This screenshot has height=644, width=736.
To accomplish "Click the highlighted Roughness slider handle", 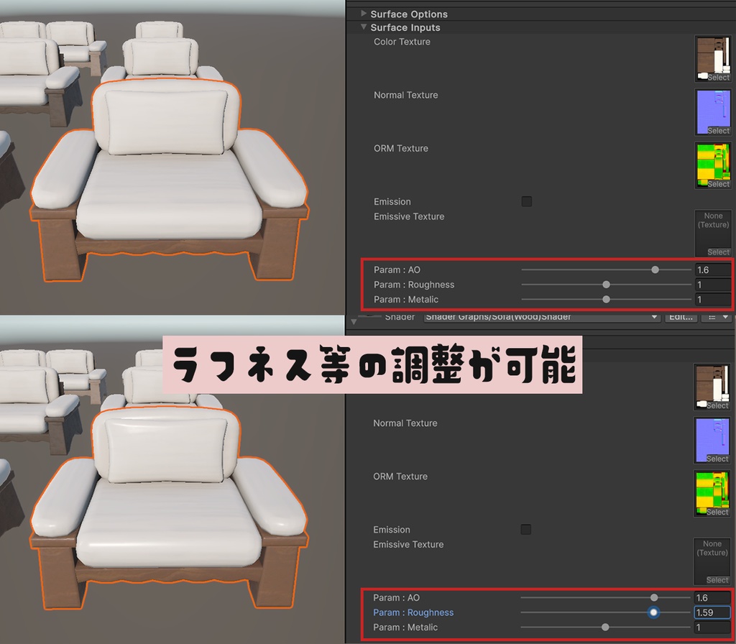I will coord(653,612).
